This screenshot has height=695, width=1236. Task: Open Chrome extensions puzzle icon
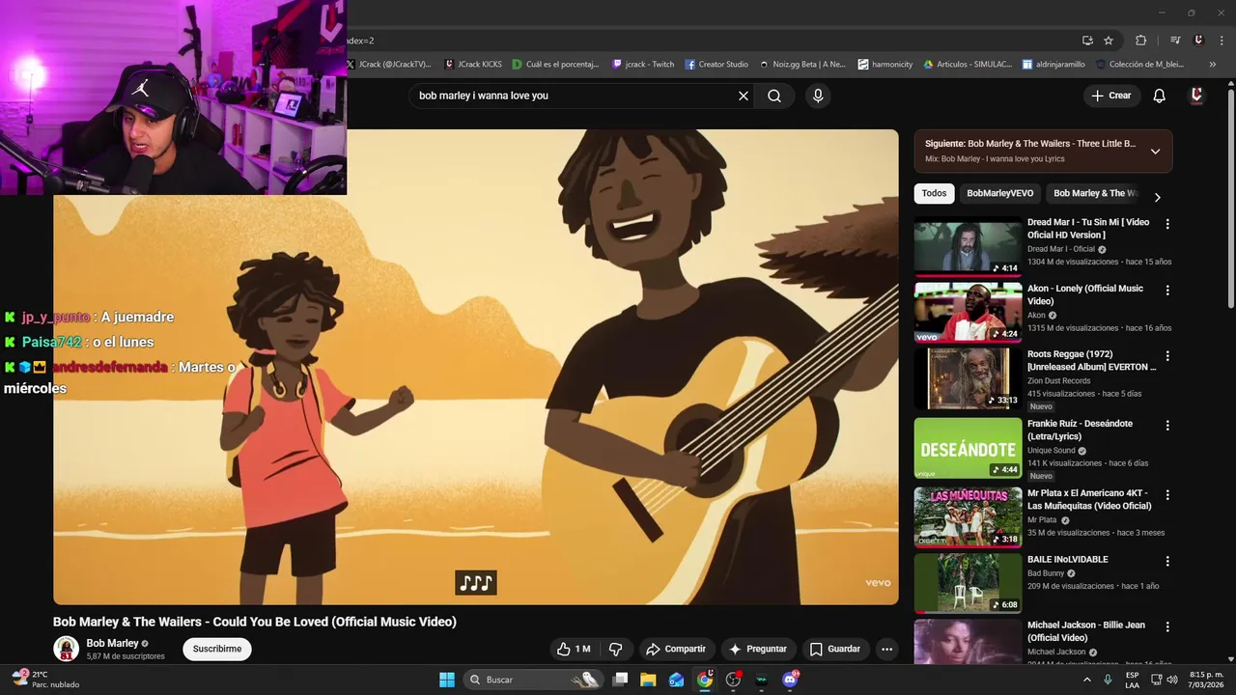pos(1141,41)
